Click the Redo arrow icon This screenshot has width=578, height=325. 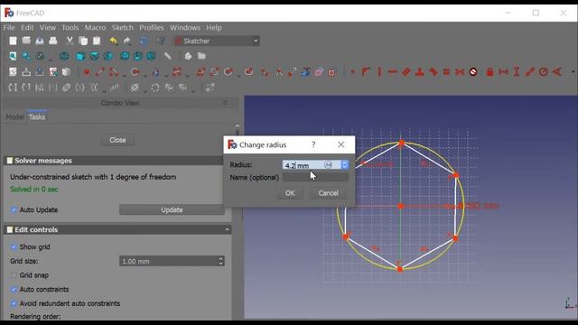(127, 41)
